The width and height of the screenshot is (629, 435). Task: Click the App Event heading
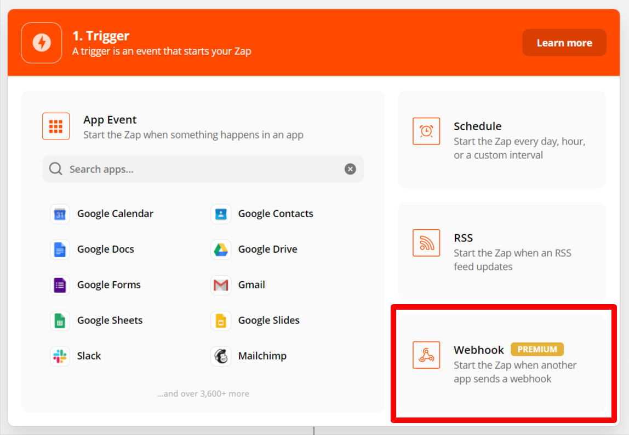[x=110, y=120]
